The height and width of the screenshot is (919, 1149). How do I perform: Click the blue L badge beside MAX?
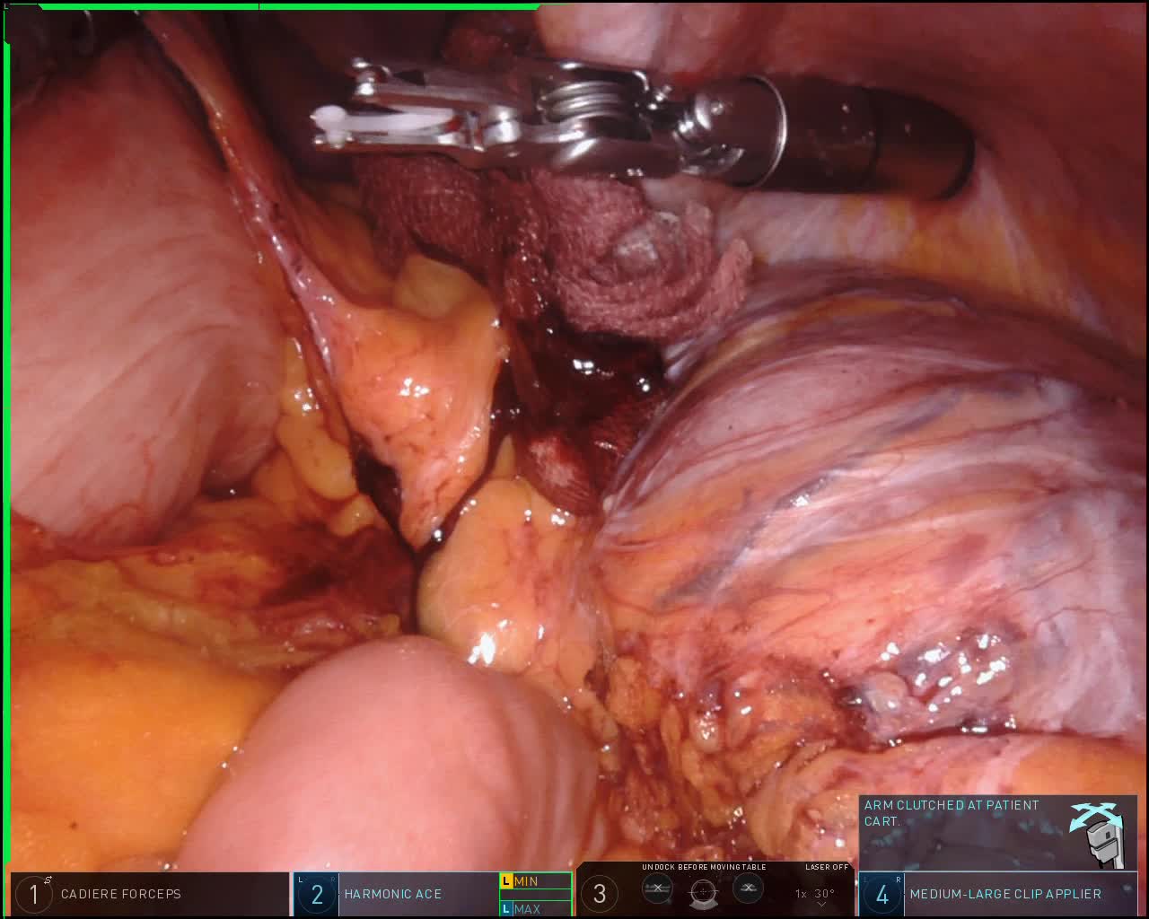pyautogui.click(x=506, y=909)
